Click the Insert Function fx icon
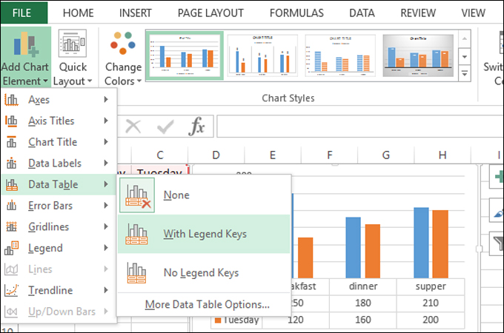Image resolution: width=504 pixels, height=333 pixels. 196,126
